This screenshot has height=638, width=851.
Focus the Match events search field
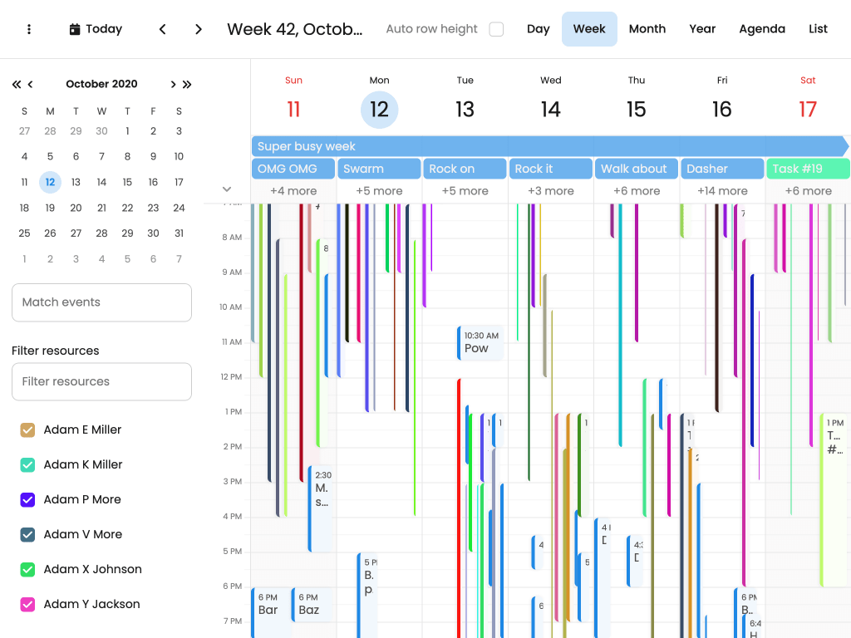click(x=101, y=302)
